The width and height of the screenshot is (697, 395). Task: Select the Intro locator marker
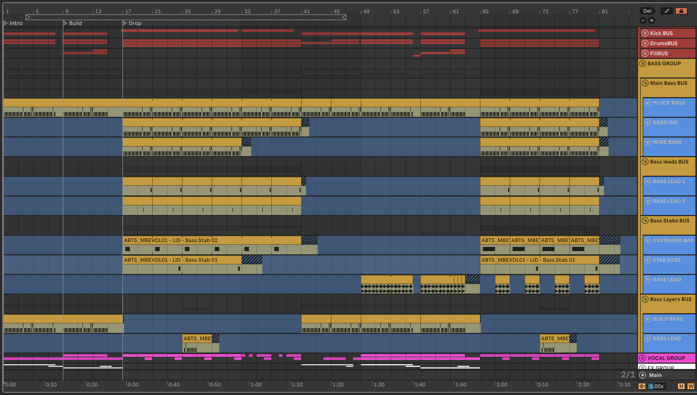pos(5,23)
